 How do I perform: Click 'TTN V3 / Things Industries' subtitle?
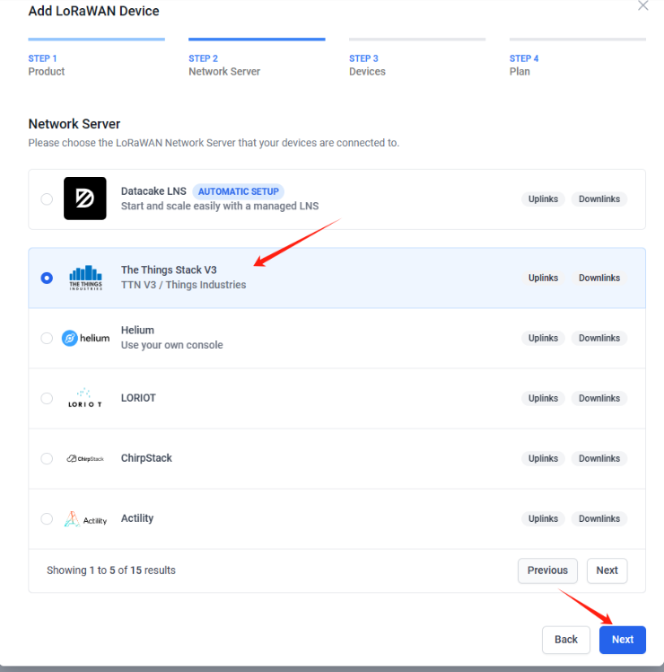[x=183, y=285]
